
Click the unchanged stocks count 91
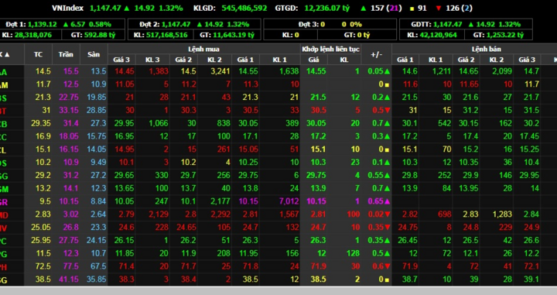click(422, 8)
